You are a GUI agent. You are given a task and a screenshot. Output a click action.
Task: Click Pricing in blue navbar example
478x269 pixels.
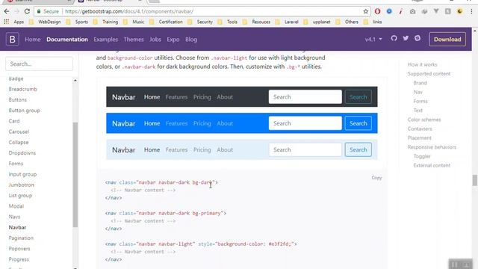(x=202, y=123)
